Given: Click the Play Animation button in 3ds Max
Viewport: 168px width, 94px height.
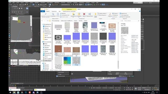Looking at the screenshot, I should coord(128,88).
